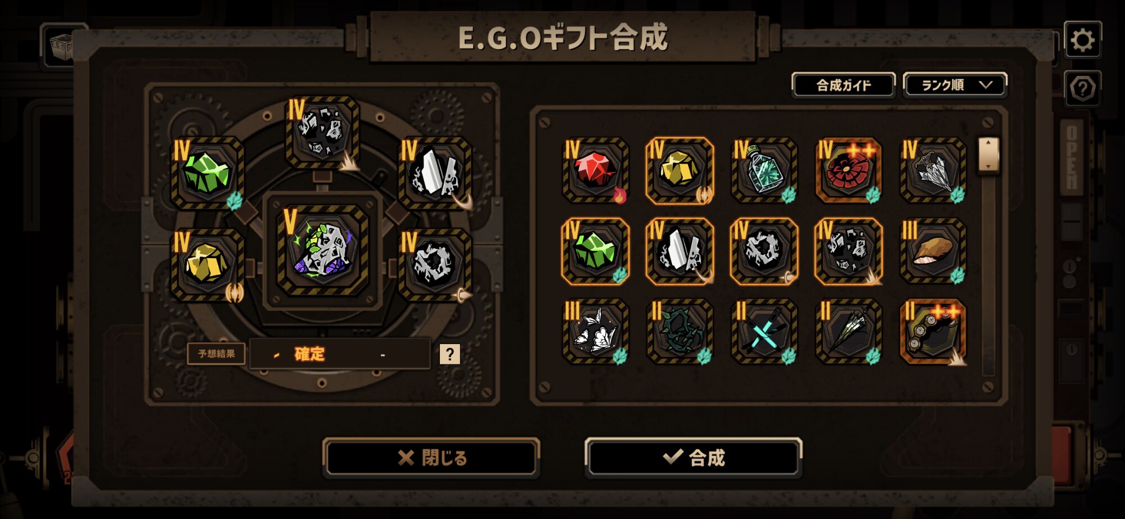1125x519 pixels.
Task: Click the question mark beside 予想結果
Action: (449, 354)
